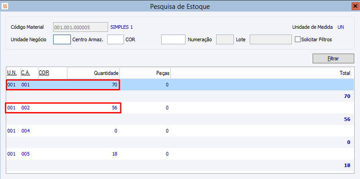The height and width of the screenshot is (179, 360).
Task: Enable the Solicitar Filtros checkbox
Action: tap(297, 40)
